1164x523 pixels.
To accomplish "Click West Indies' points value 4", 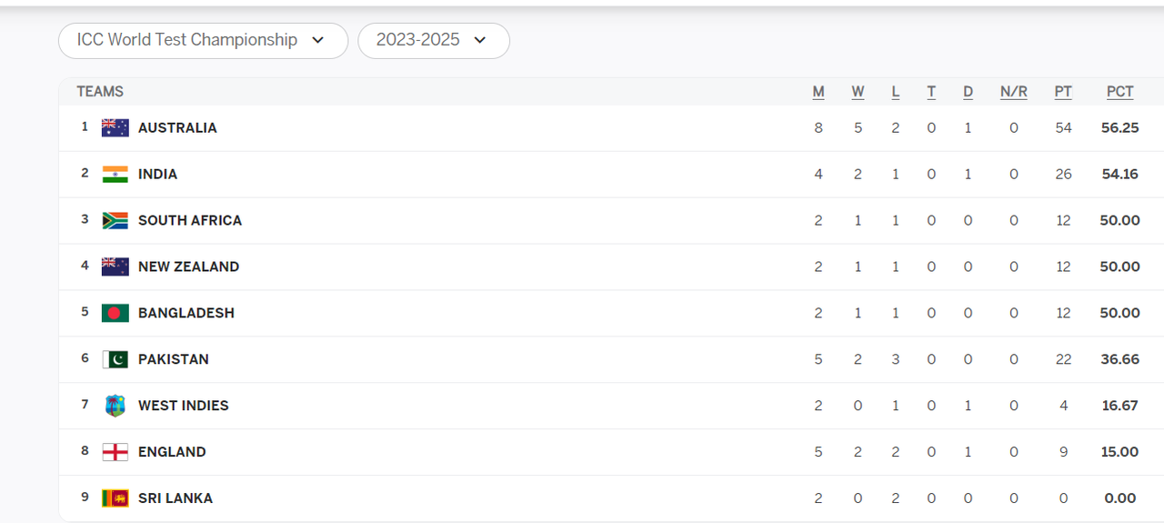I will coord(1064,406).
